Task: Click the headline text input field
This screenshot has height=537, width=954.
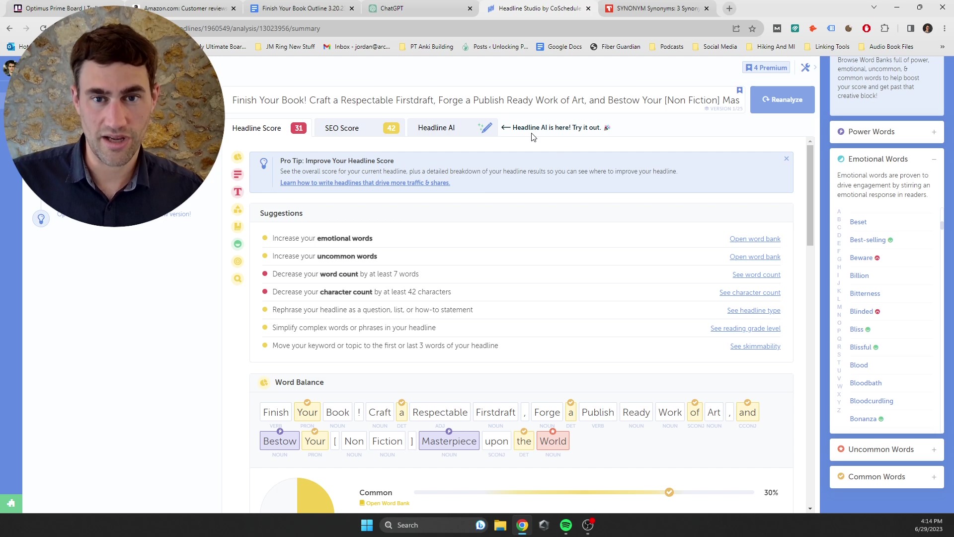Action: 486,100
